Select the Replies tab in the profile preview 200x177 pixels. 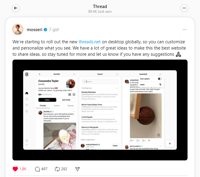click(57, 106)
